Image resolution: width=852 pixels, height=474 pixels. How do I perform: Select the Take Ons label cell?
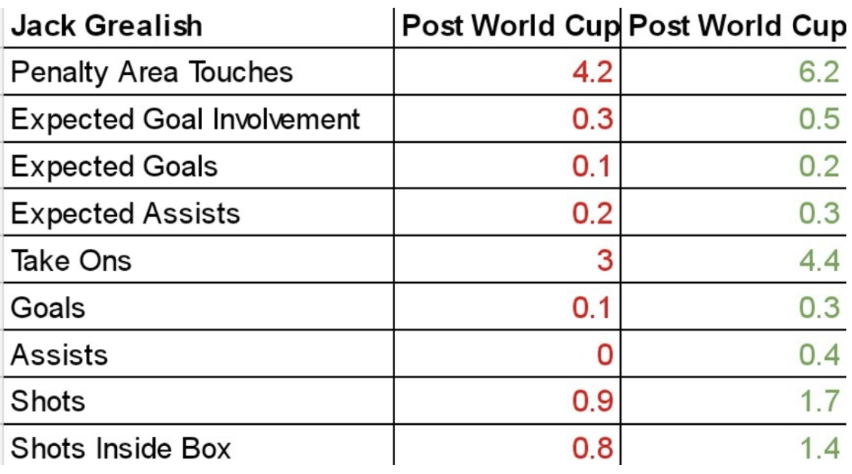[x=199, y=260]
